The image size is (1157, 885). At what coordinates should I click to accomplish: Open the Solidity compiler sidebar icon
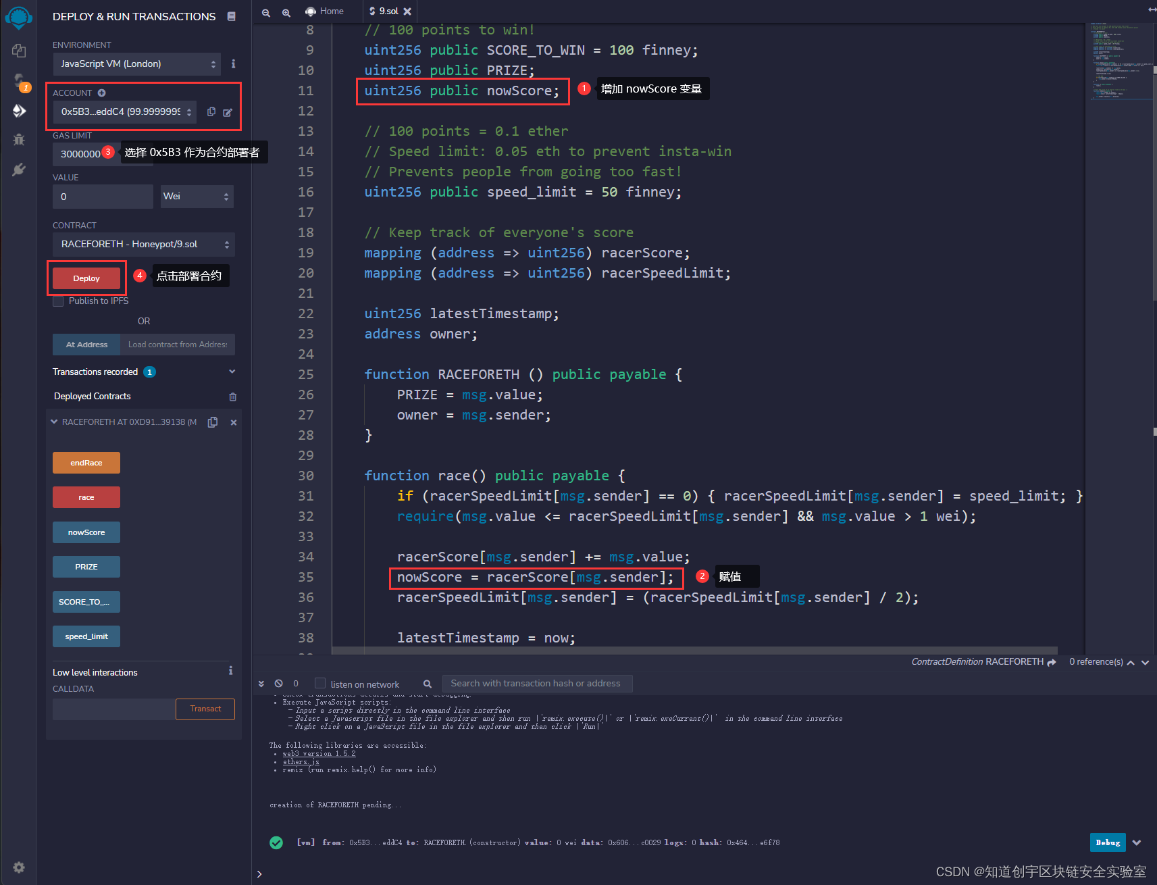(19, 82)
